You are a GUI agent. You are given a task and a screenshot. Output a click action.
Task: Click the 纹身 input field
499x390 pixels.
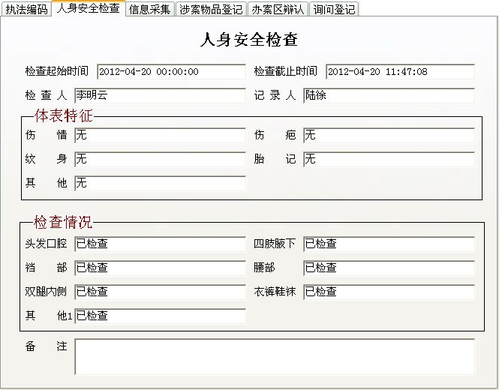(160, 159)
